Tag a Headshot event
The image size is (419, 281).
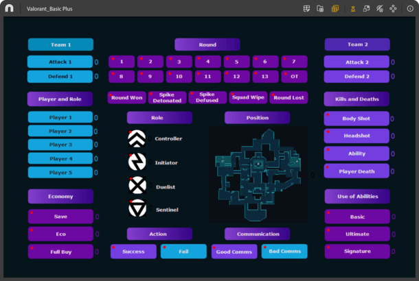[x=356, y=136]
